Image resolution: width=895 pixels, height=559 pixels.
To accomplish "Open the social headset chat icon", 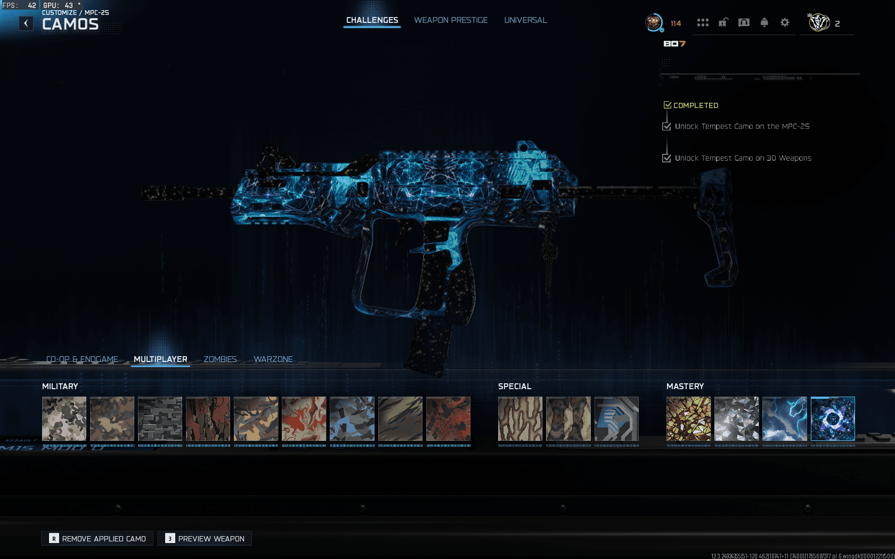I will (743, 22).
